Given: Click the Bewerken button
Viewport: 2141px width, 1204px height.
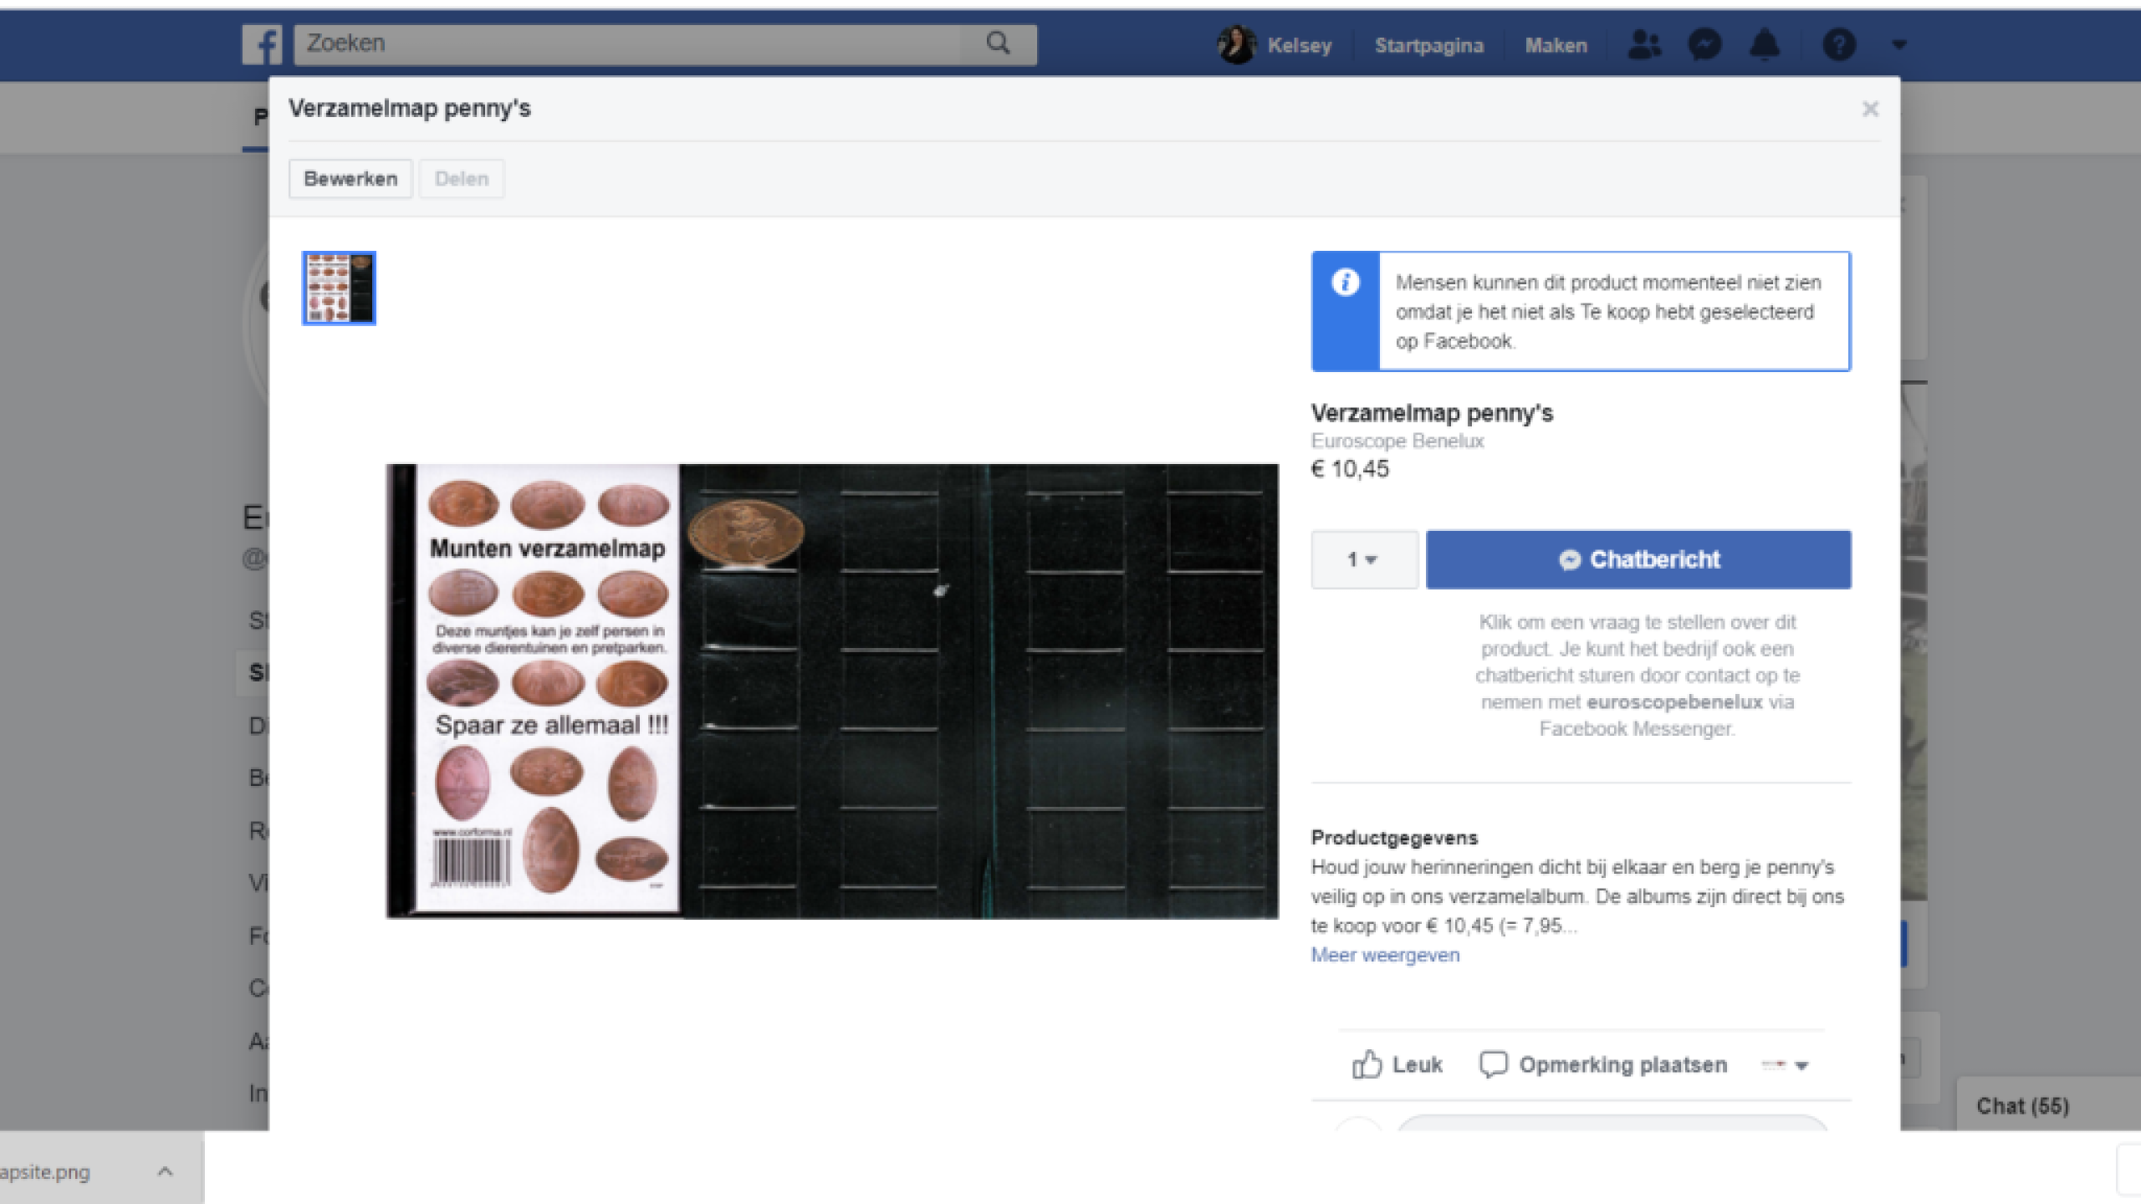Looking at the screenshot, I should (350, 179).
